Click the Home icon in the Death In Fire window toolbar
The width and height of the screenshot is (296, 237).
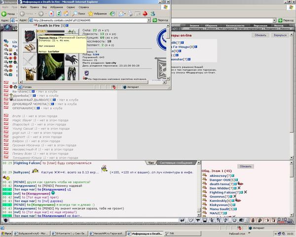(66, 14)
